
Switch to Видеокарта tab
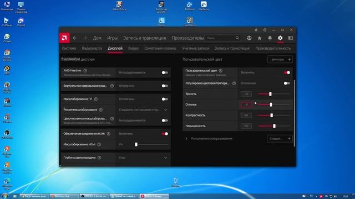point(92,48)
